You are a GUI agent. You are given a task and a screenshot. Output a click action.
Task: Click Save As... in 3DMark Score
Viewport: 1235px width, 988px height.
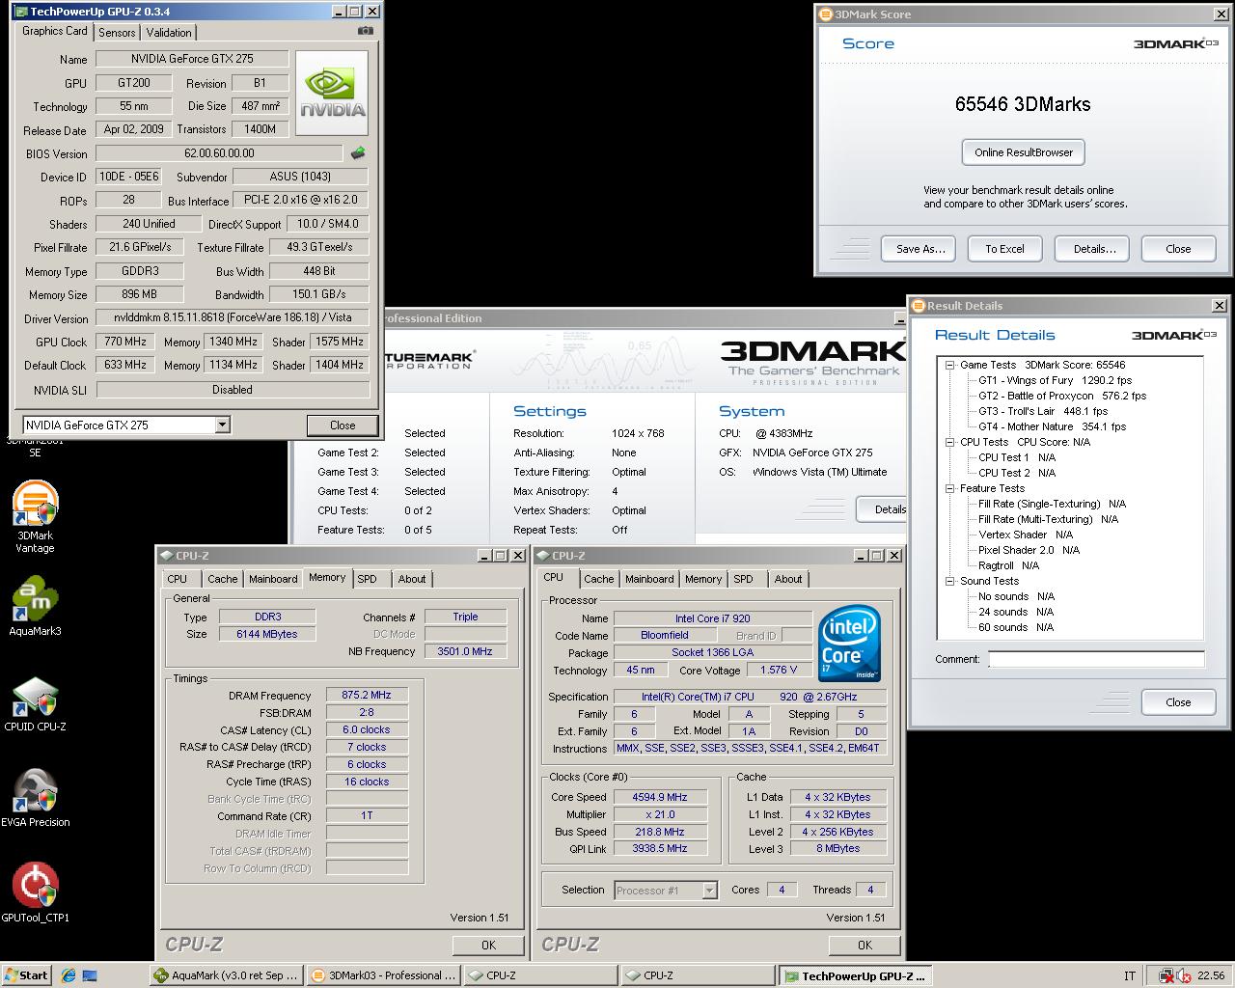(x=919, y=249)
